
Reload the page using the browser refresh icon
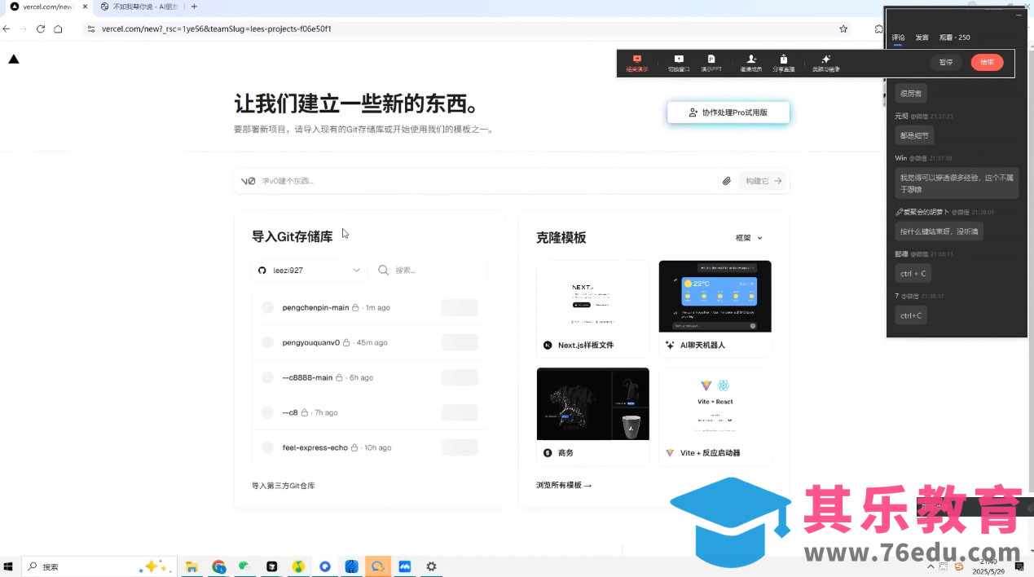tap(41, 29)
